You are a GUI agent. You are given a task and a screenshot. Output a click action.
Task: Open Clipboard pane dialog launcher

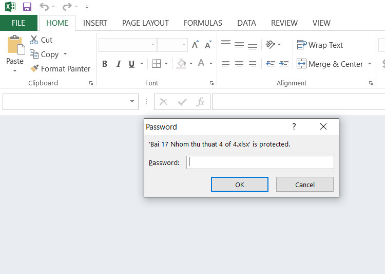tap(91, 83)
